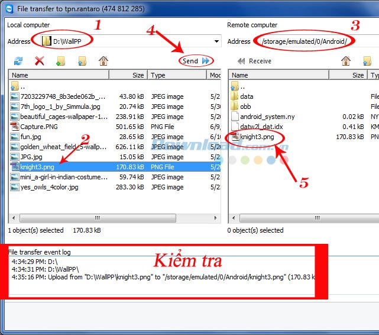
Task: Click the JPG.jpg image icon
Action: (15, 157)
